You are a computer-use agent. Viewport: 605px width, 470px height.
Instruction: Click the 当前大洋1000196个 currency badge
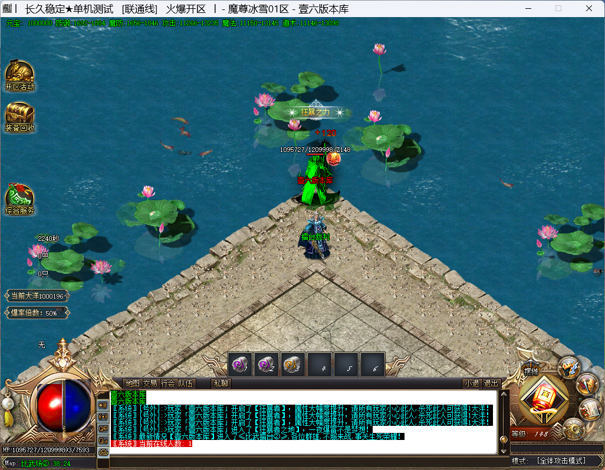(x=38, y=296)
